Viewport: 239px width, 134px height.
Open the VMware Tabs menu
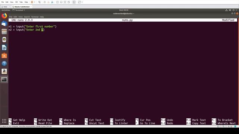21,2
